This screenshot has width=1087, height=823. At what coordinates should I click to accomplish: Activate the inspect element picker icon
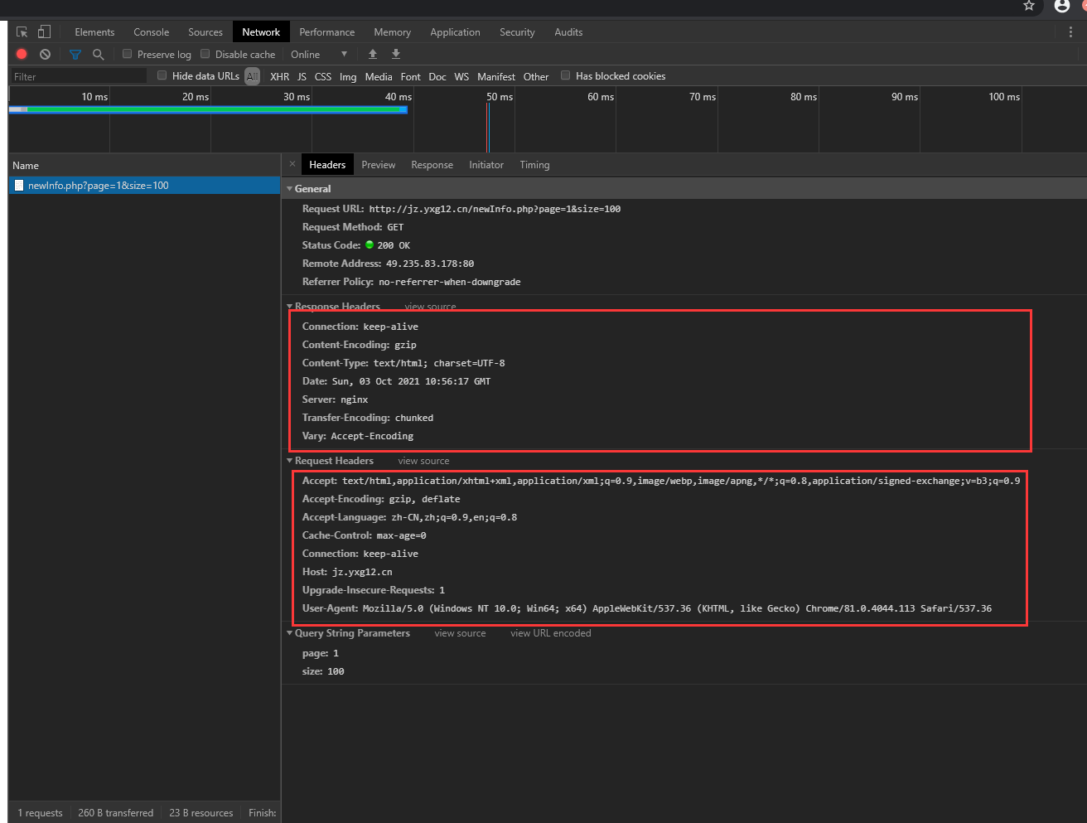tap(22, 32)
